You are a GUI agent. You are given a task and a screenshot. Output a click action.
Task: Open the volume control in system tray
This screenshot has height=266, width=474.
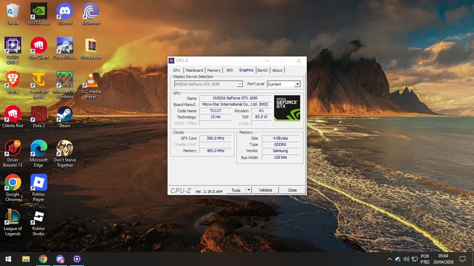pyautogui.click(x=406, y=259)
